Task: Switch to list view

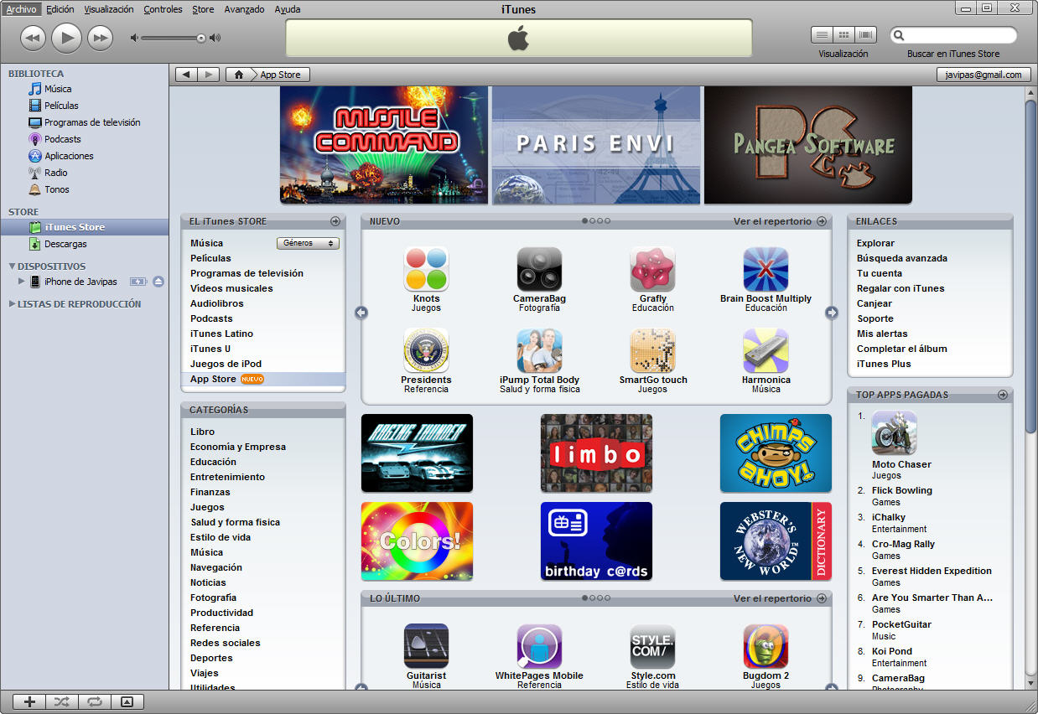Action: click(822, 35)
